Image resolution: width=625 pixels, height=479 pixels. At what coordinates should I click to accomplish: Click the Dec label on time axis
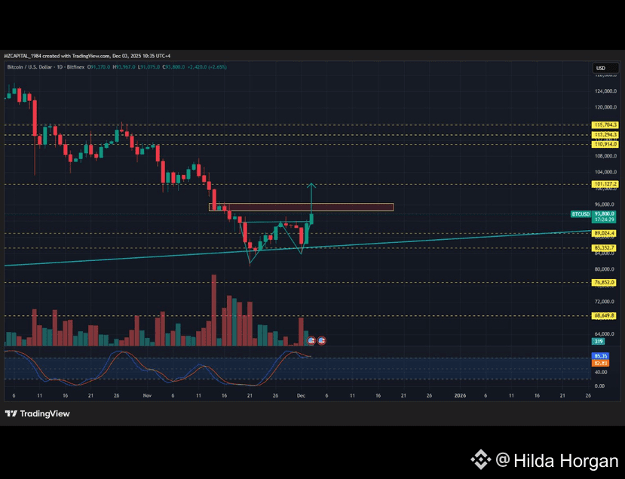click(301, 395)
